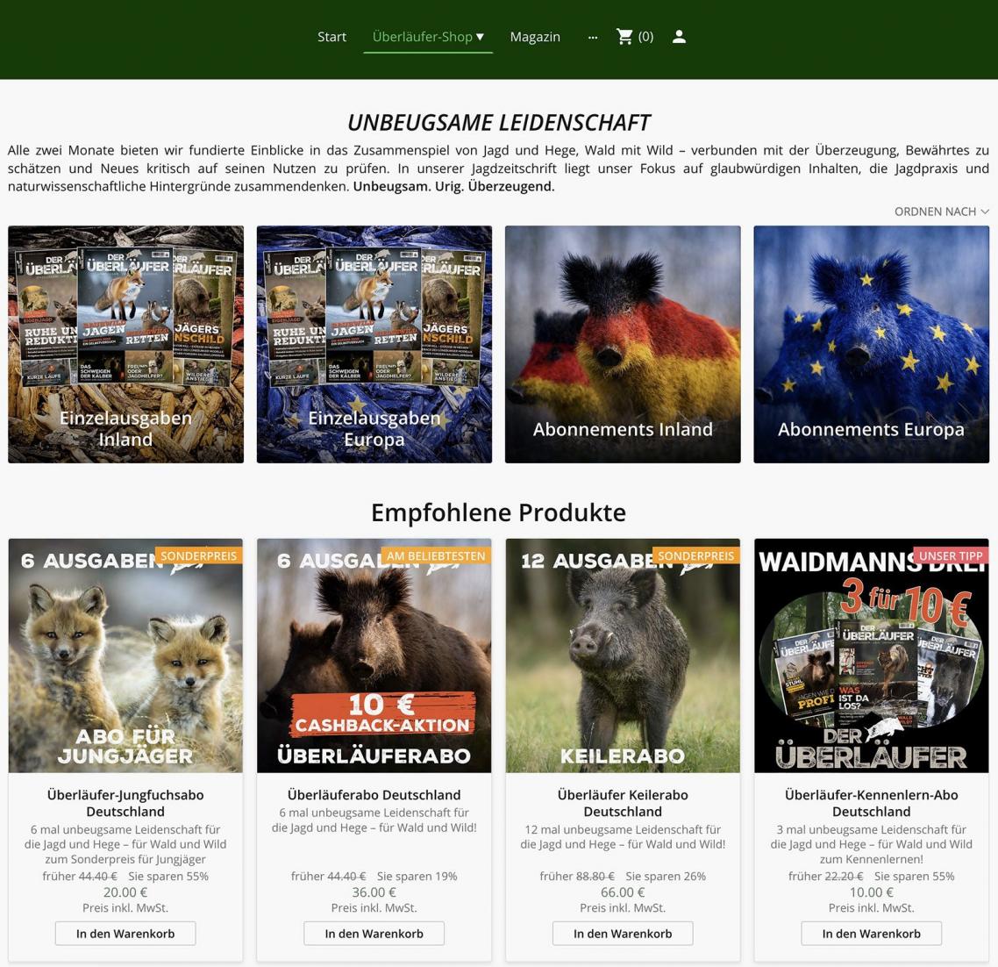998x967 pixels.
Task: Expand the Überläufer-Shop dropdown arrow
Action: (x=480, y=37)
